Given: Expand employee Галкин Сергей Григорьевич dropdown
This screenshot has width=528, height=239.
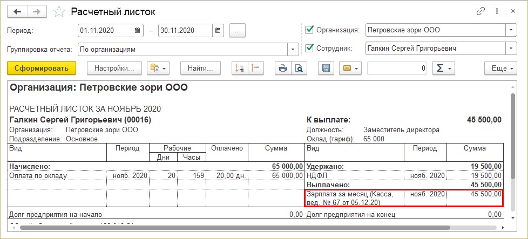Looking at the screenshot, I should pos(511,49).
